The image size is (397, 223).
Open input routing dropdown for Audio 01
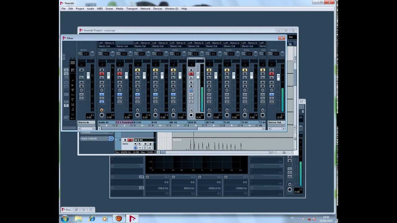107,43
